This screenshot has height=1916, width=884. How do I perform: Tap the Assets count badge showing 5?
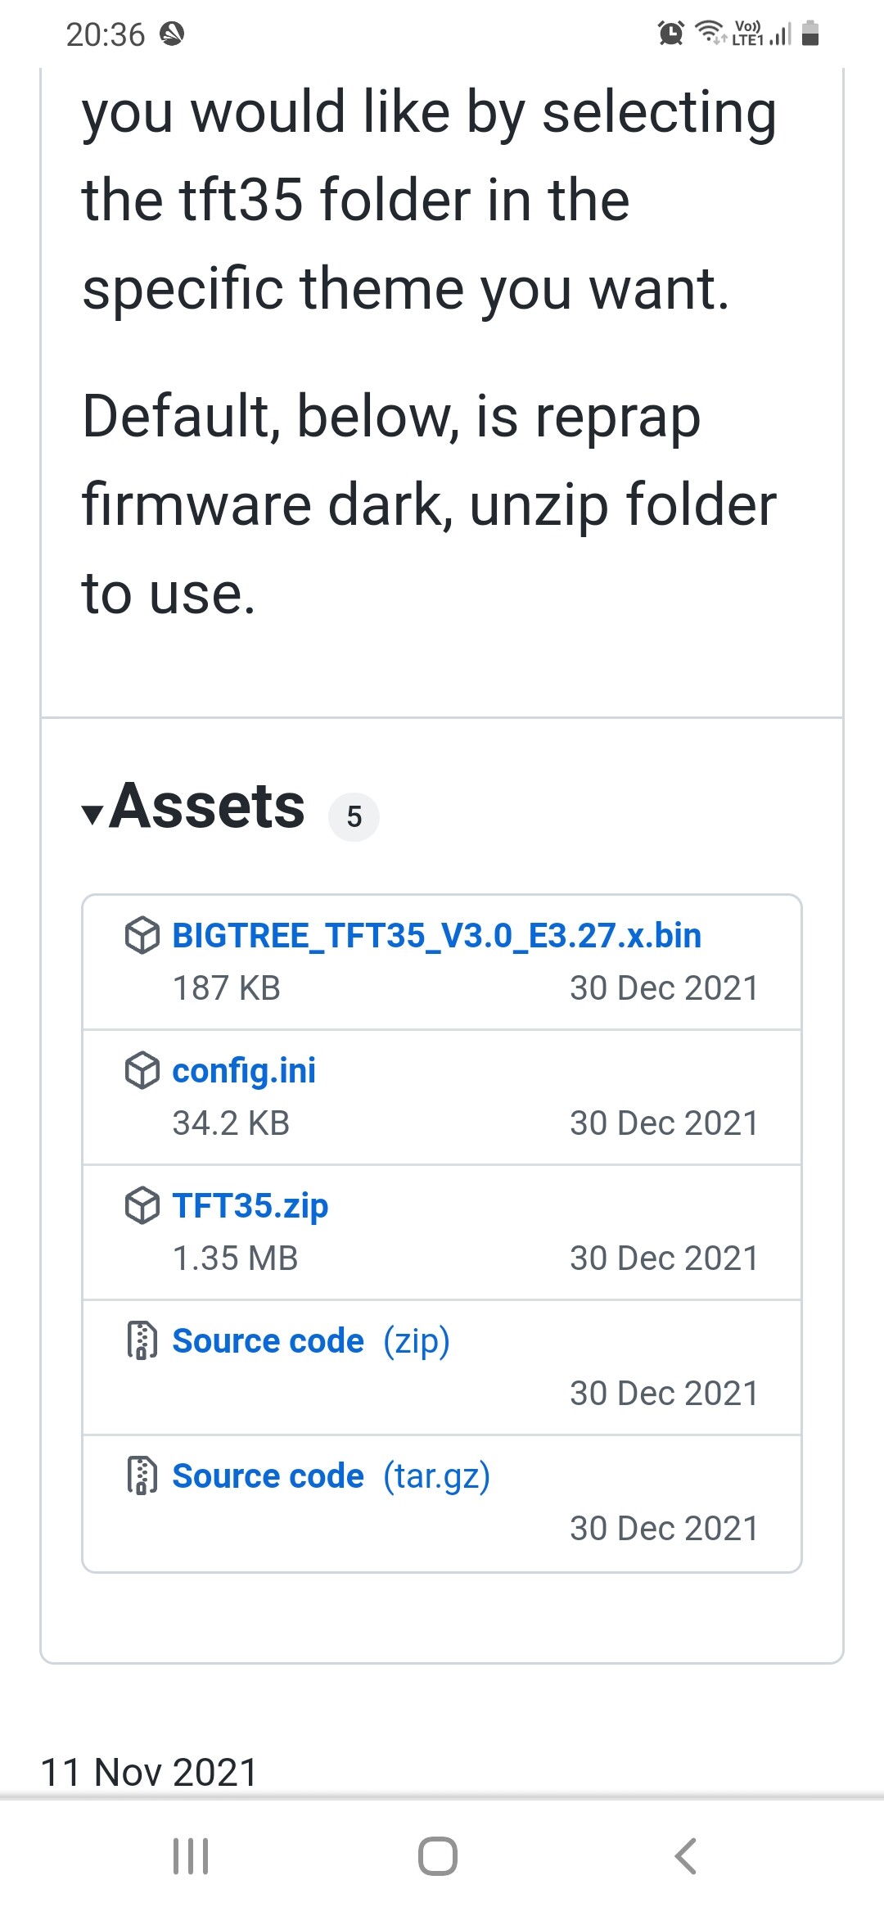coord(354,816)
